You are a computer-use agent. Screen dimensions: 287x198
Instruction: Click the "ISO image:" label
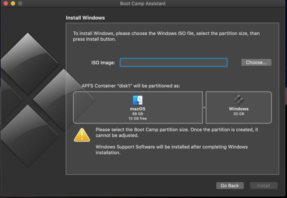coord(103,63)
